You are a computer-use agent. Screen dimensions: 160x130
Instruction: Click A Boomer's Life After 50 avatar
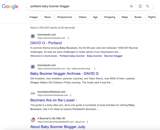pyautogui.click(x=33, y=120)
